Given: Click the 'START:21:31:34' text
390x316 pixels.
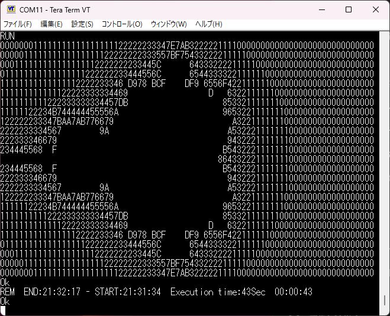Looking at the screenshot, I should click(128, 292).
